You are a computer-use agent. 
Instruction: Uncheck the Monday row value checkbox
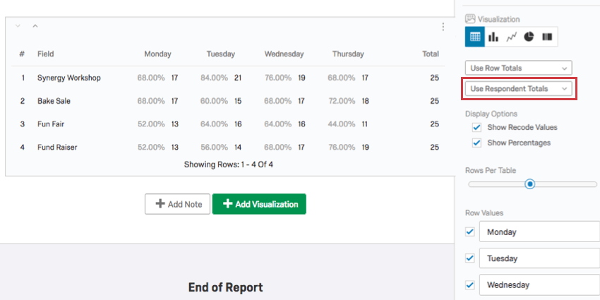click(x=470, y=232)
